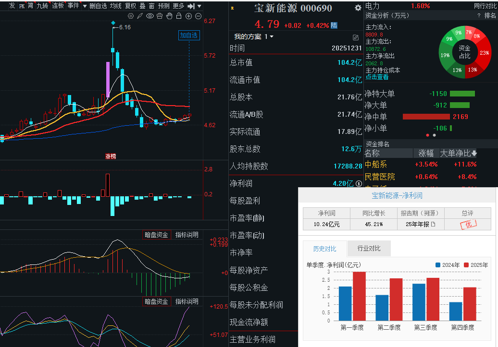Sort by 大单净比 column arrow
This screenshot has height=347, width=498.
(x=474, y=154)
